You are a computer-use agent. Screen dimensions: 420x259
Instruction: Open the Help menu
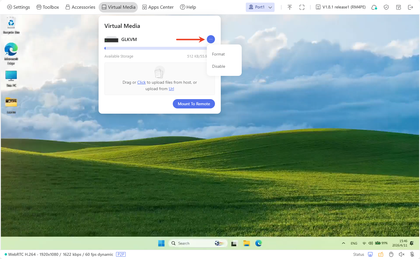[x=188, y=7]
